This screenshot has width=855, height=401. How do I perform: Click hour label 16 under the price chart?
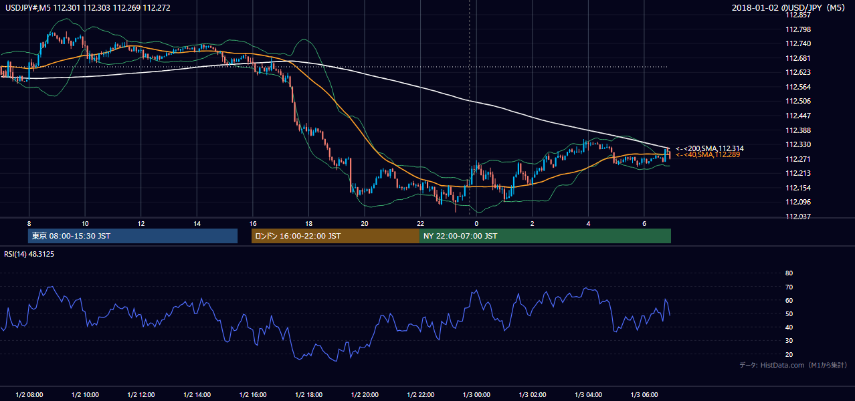point(253,223)
